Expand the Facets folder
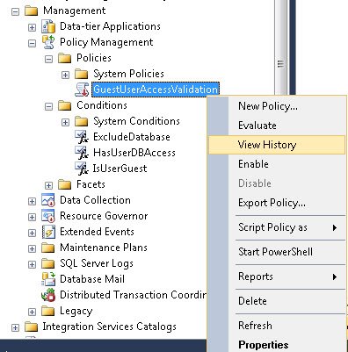The height and width of the screenshot is (352, 348). click(x=48, y=186)
